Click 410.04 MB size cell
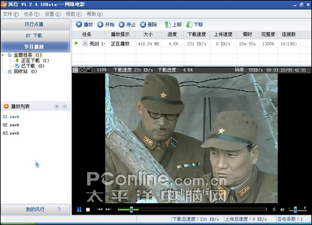Viewport: 312px width, 225px height. [149, 44]
